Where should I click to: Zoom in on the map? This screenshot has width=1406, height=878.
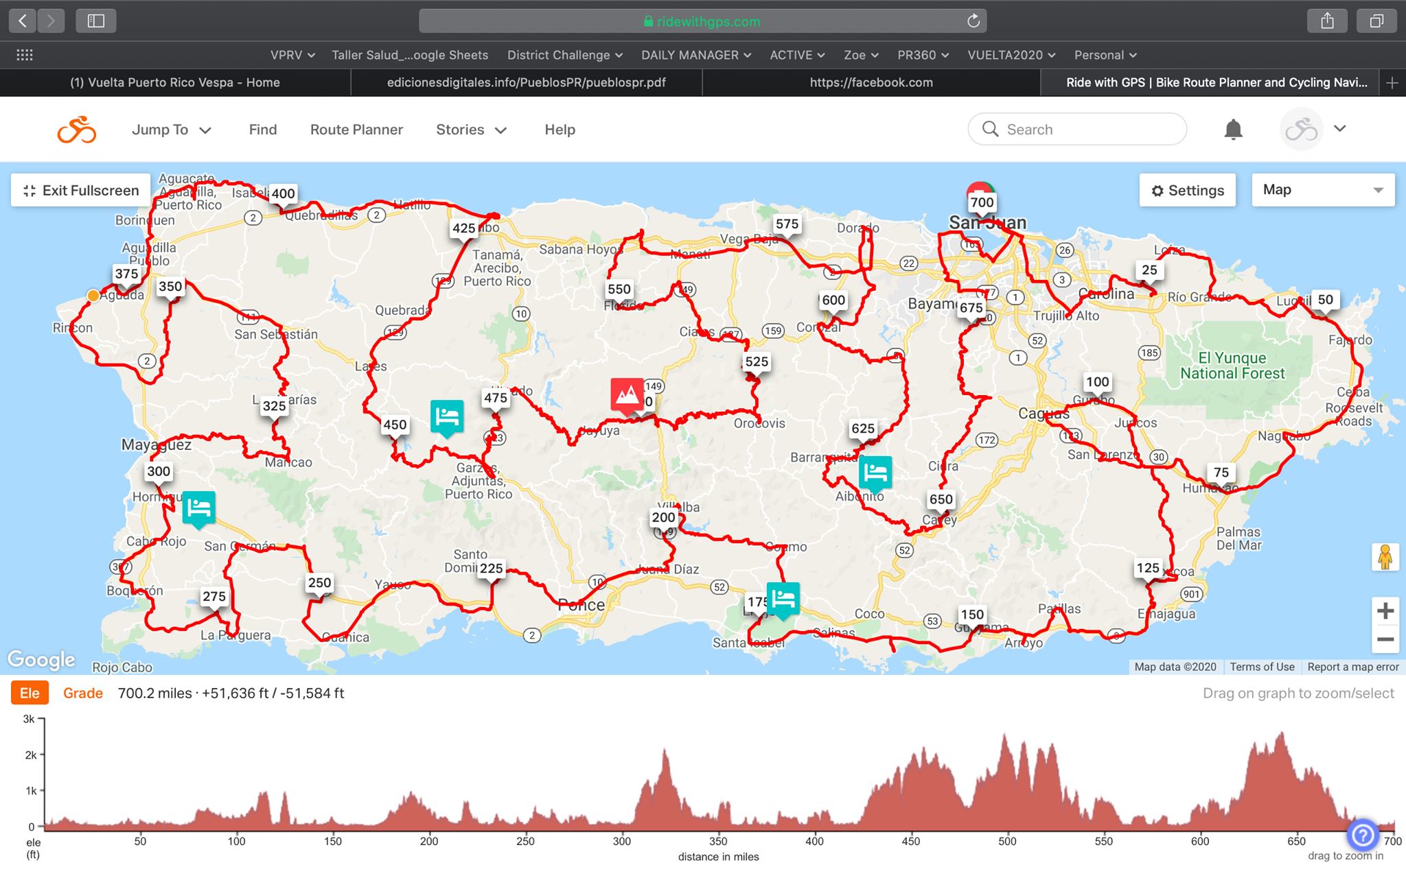(1385, 610)
